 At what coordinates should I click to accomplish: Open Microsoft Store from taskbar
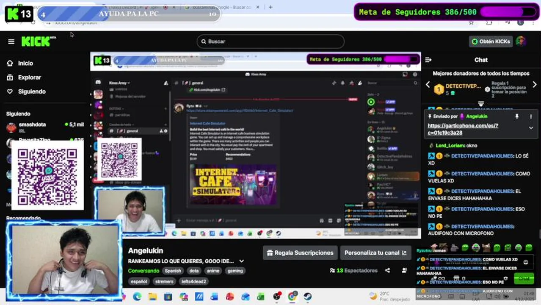click(x=168, y=297)
